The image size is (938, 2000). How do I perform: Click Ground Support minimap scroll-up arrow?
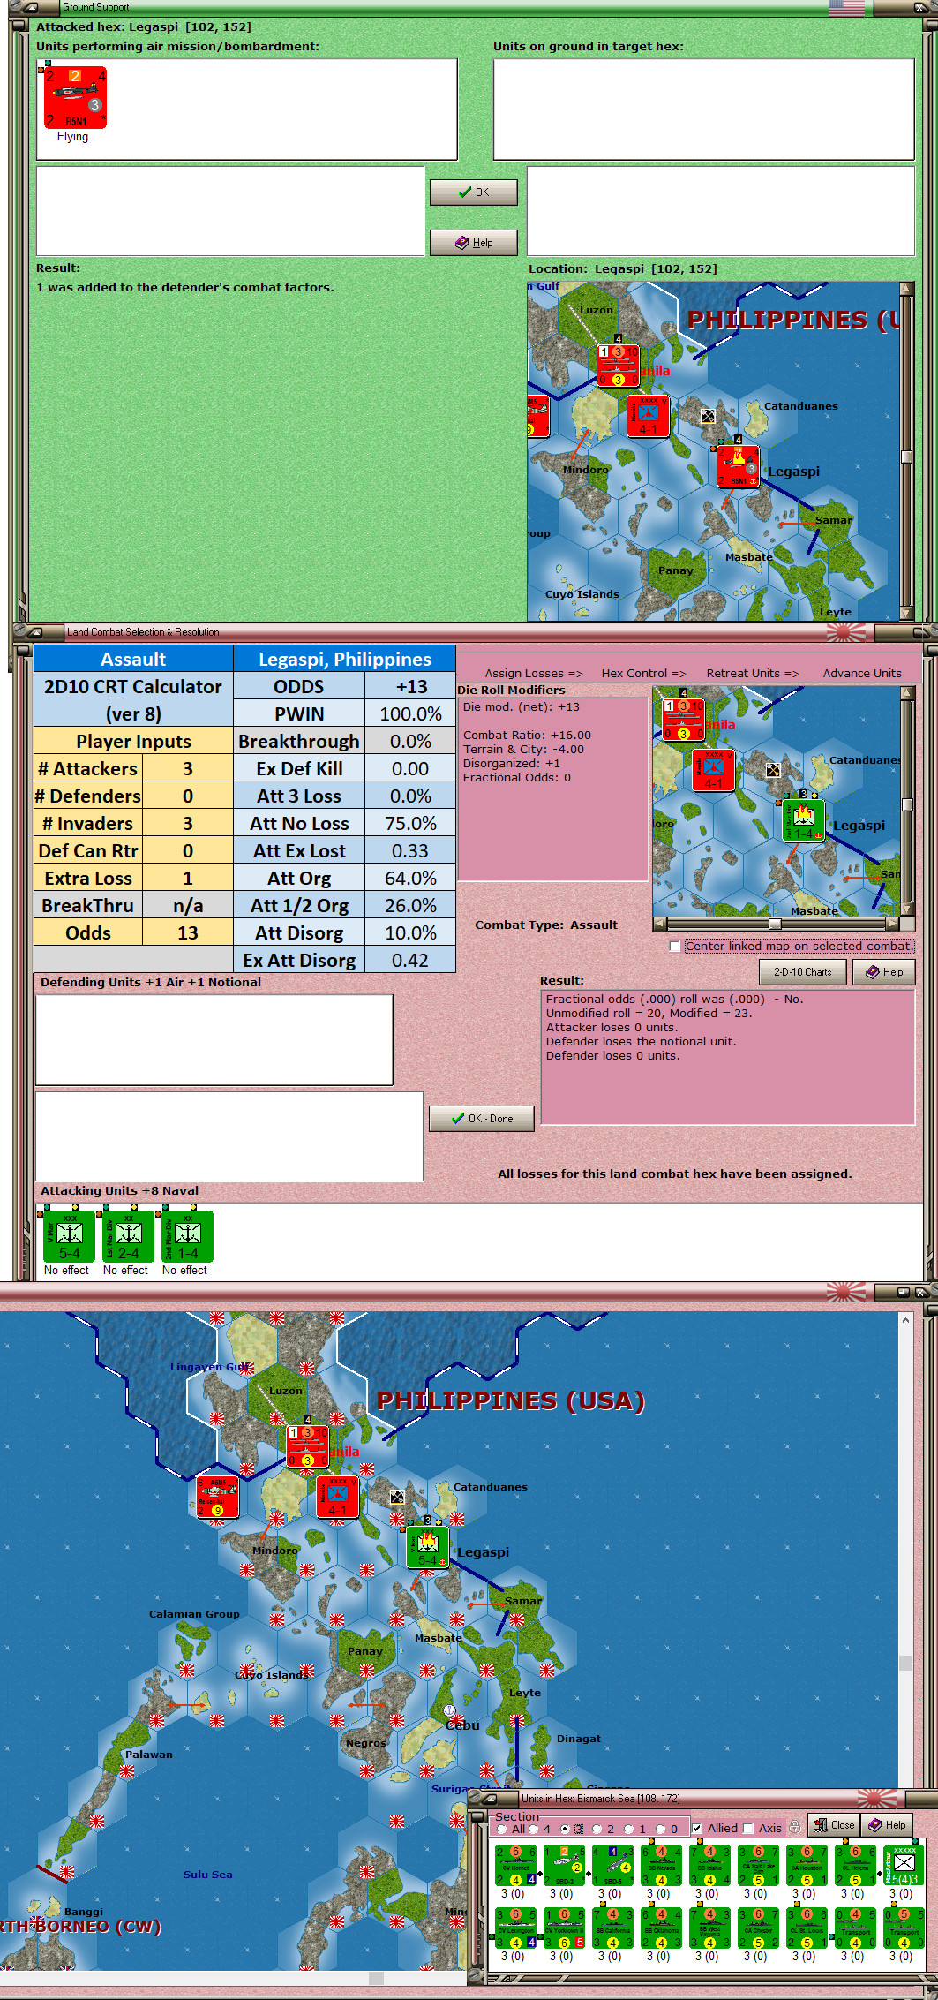(905, 288)
